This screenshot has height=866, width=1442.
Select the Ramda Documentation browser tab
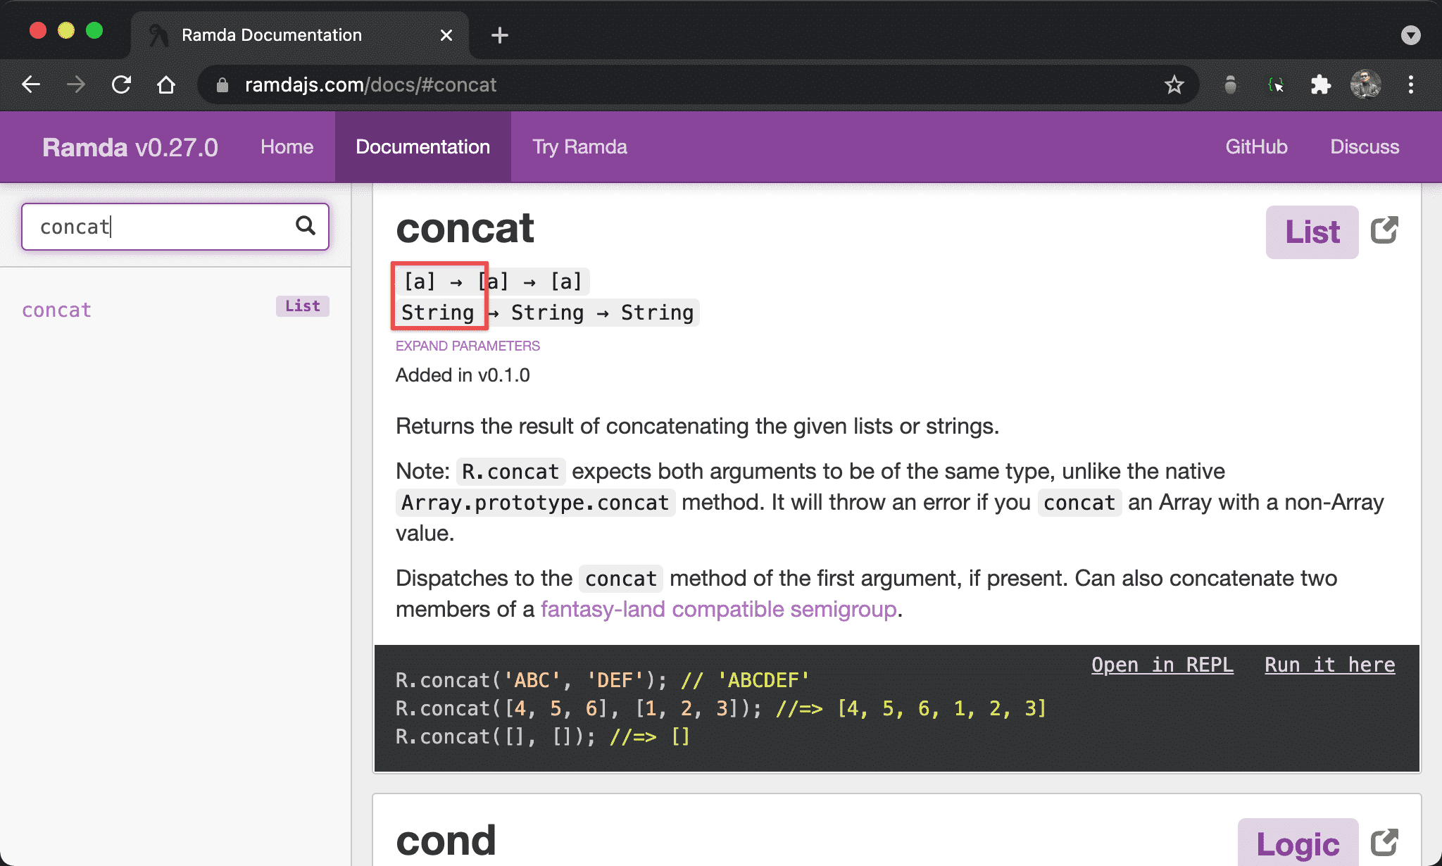pos(299,35)
